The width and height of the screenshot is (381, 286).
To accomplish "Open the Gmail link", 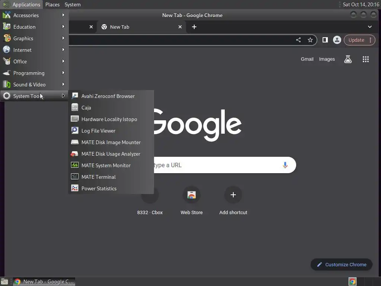I will tap(307, 59).
